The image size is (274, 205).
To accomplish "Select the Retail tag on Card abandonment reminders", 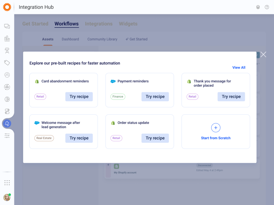I will pos(40,97).
